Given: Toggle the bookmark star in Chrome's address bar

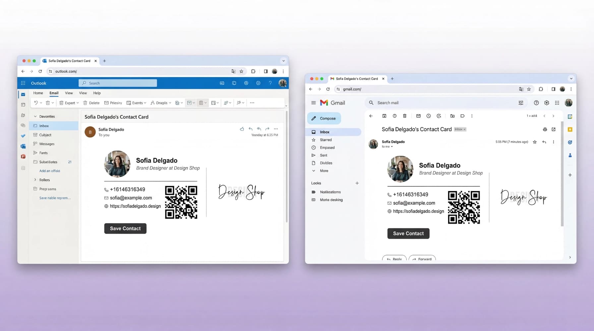Looking at the screenshot, I should 529,89.
